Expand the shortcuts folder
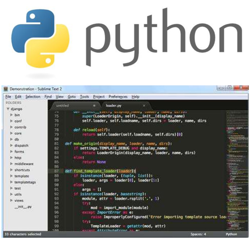The width and height of the screenshot is (252, 241). pos(11,170)
